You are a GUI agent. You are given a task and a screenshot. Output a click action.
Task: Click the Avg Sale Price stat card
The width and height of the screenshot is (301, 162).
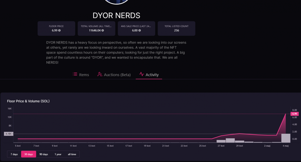(136, 29)
